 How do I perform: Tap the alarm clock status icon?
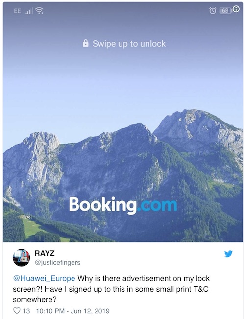point(213,11)
